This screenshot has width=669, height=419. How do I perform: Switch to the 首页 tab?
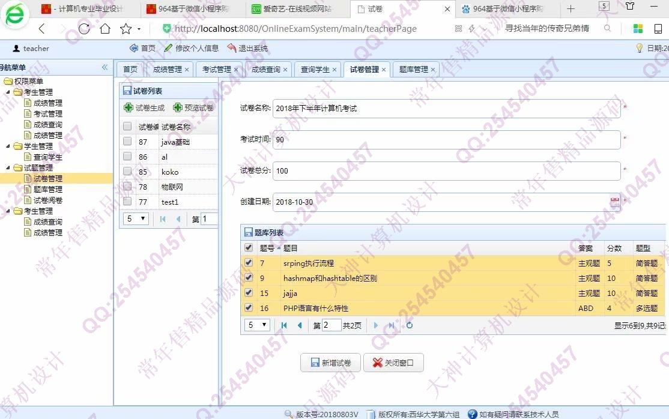tap(130, 69)
